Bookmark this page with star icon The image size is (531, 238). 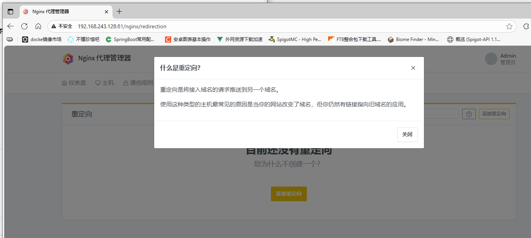(509, 26)
